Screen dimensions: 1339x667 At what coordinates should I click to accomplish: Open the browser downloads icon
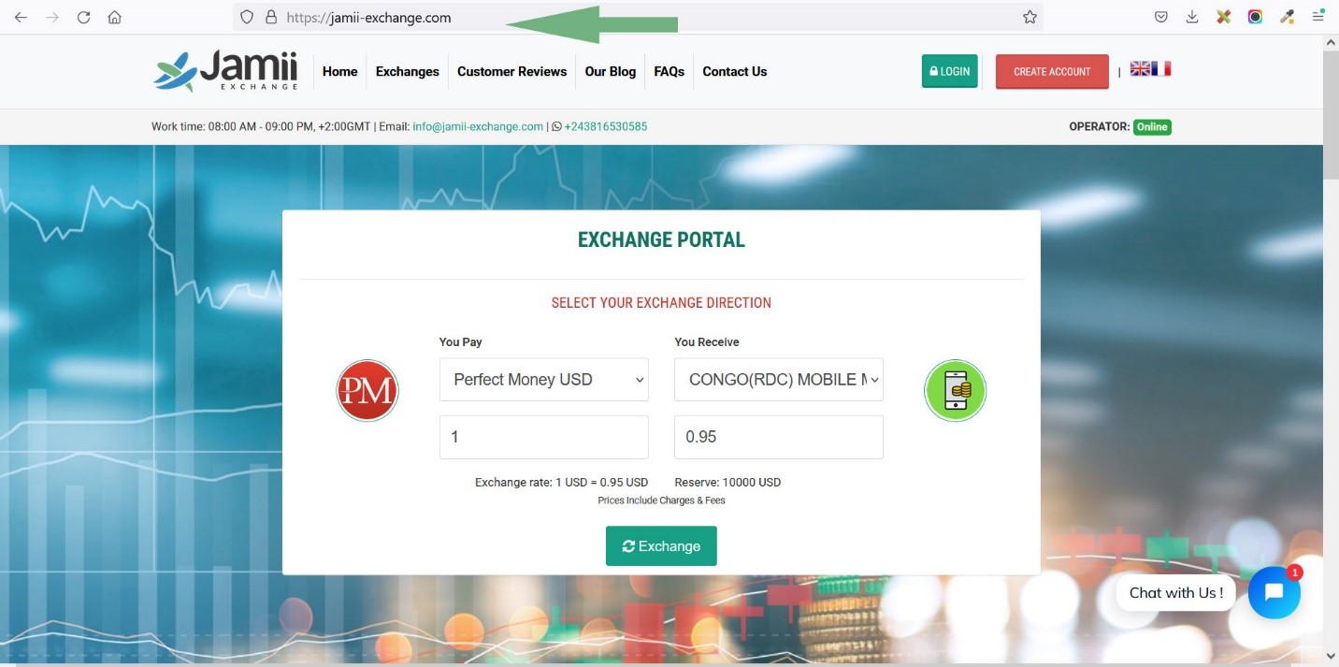pos(1192,17)
